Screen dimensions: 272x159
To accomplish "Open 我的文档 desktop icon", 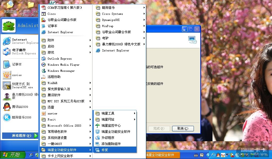I will (x=10, y=7).
